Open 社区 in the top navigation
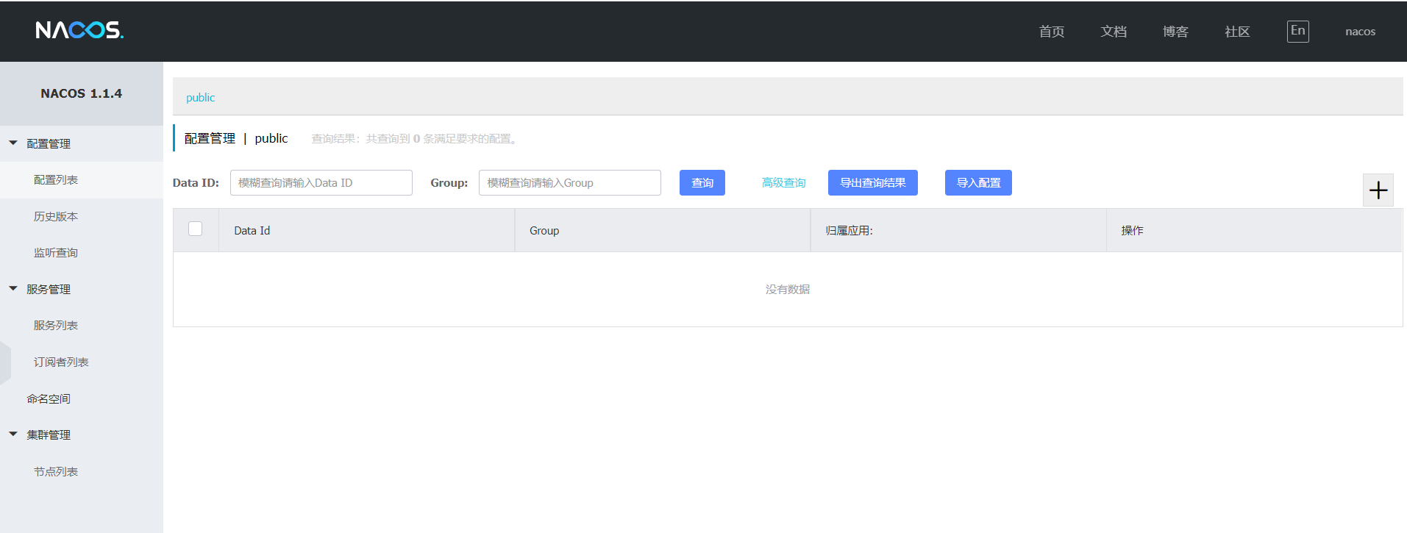Viewport: 1407px width, 533px height. (x=1237, y=32)
